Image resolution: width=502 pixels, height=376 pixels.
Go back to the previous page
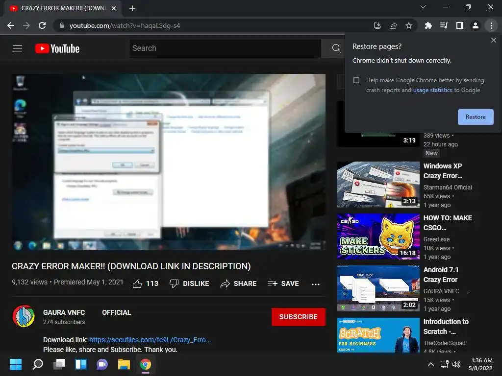(x=11, y=25)
